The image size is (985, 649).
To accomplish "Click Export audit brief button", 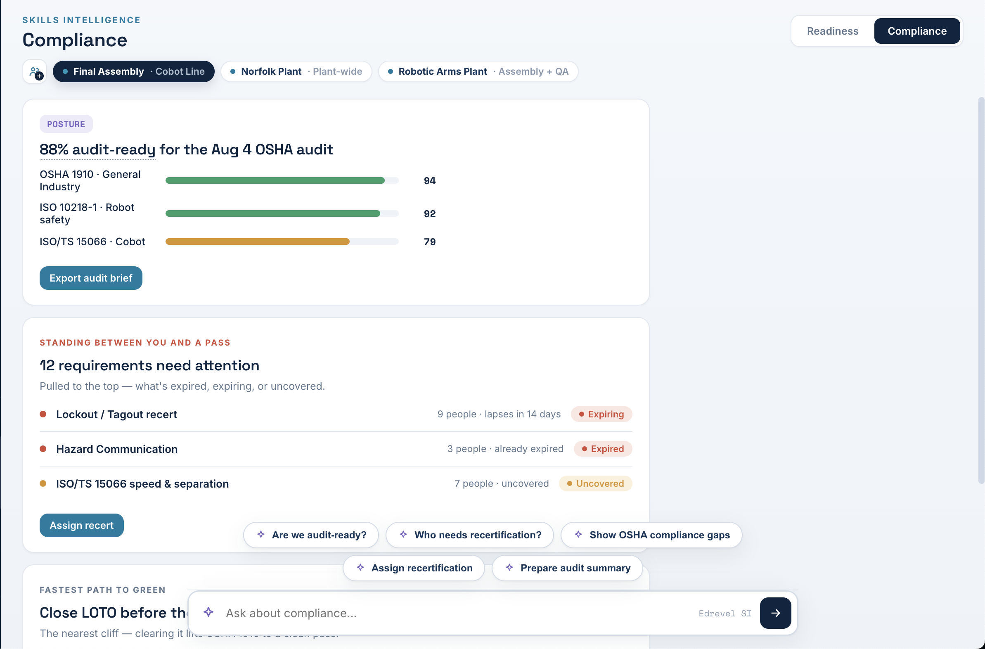I will click(x=91, y=278).
